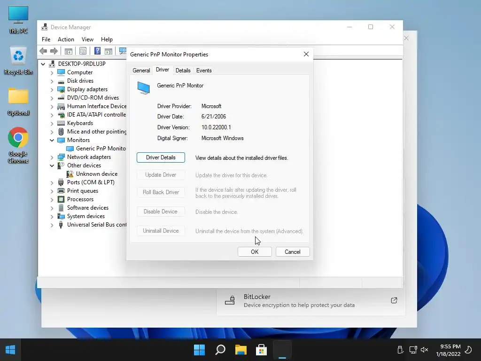The image size is (481, 361).
Task: Click the Ports (COM & LPT) icon
Action: tap(61, 182)
